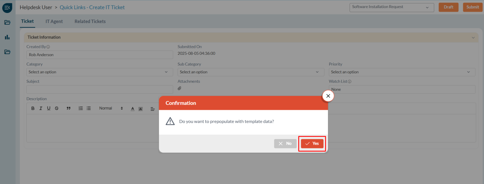
Task: Click the attachment paperclip icon
Action: 179,88
